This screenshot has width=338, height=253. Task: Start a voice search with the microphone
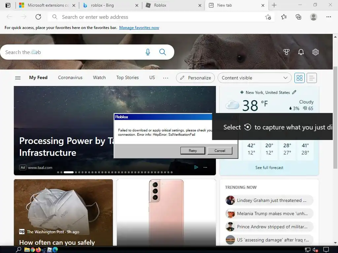point(148,52)
